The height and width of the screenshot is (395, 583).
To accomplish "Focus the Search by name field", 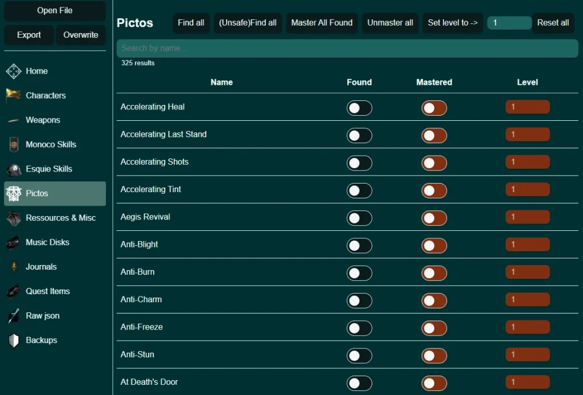I will coord(347,48).
